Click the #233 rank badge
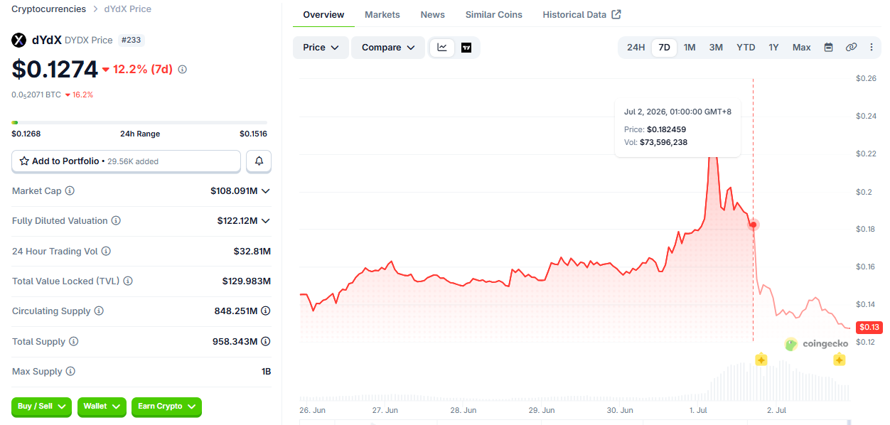This screenshot has width=890, height=425. 131,41
